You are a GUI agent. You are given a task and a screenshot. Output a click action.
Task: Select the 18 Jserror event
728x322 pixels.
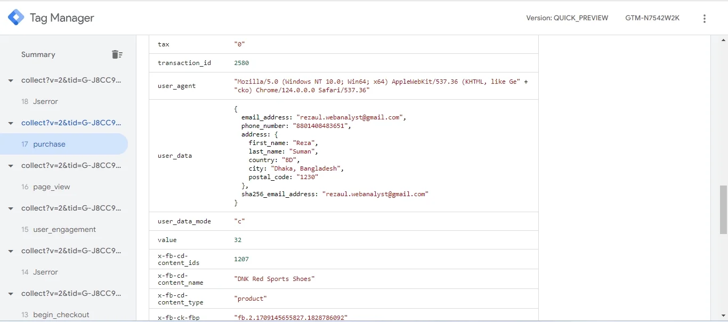tap(64, 101)
